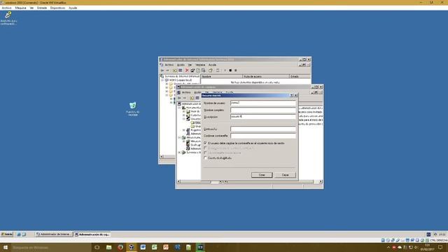The image size is (448, 252).
Task: Click the Back arrow in IIS toolbar
Action: (x=162, y=70)
